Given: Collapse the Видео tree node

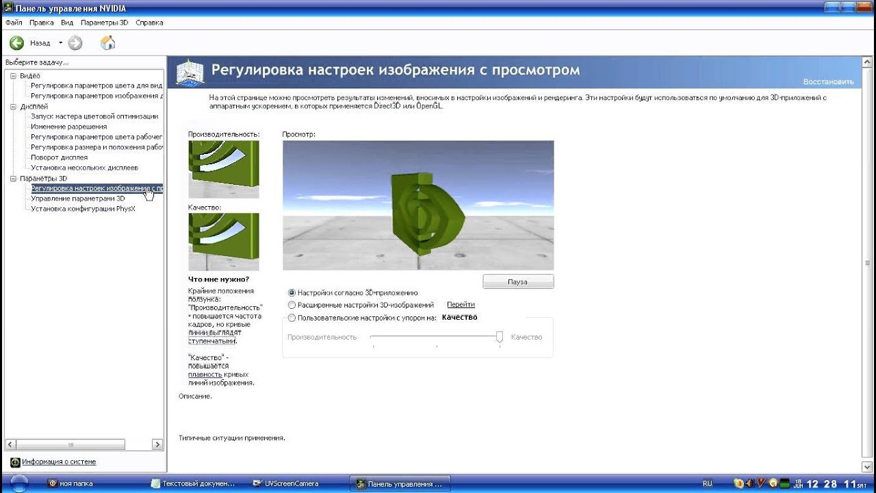Looking at the screenshot, I should tap(13, 76).
